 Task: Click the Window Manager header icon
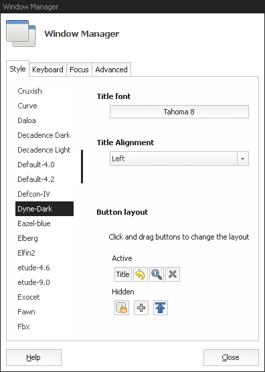[x=21, y=33]
